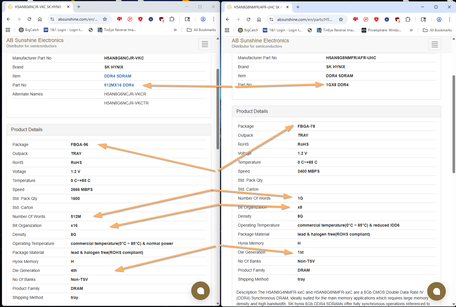Open TinEye Reverse Image bookmark in right window
Image resolution: width=456 pixels, height=307 pixels.
point(336,30)
